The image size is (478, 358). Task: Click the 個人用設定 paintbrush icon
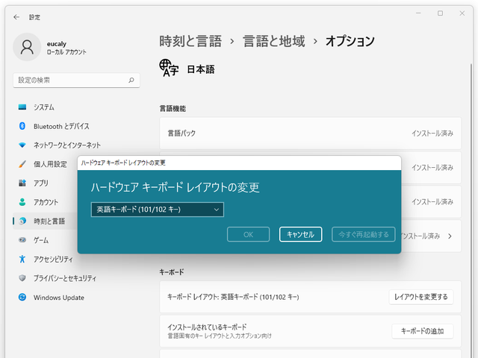(x=22, y=164)
